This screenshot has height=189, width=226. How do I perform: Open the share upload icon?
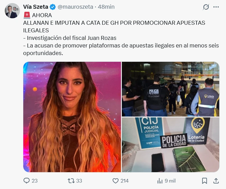[216, 181]
